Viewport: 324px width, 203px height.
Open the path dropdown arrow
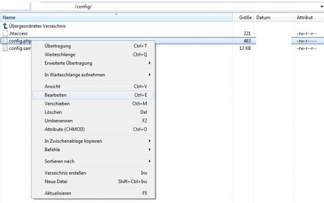322,6
